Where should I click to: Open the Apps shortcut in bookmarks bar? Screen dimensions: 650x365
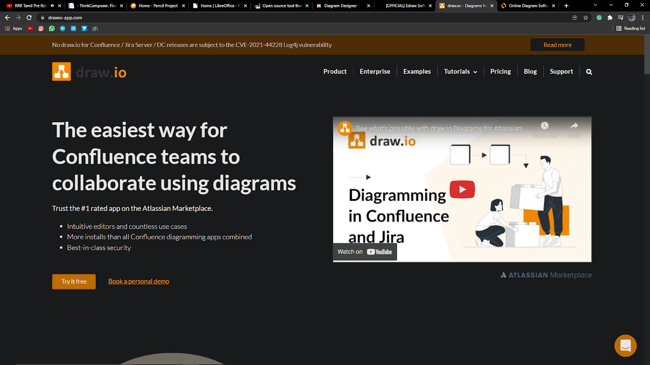pyautogui.click(x=13, y=28)
